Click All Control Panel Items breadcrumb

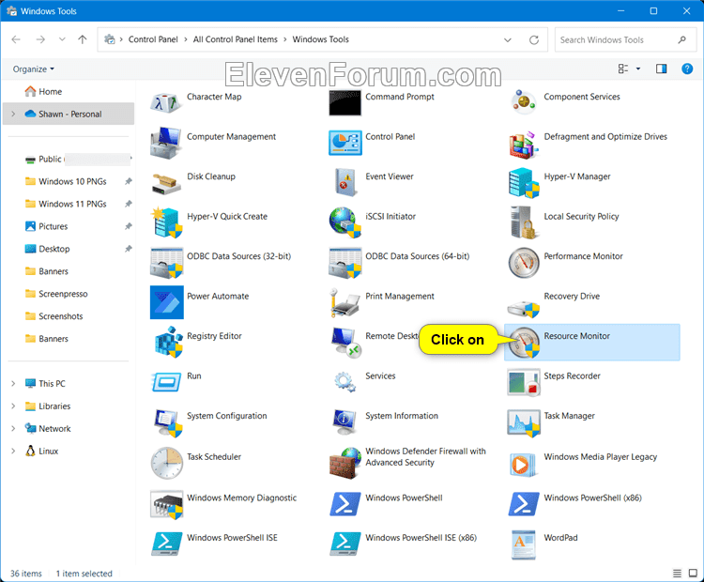236,39
